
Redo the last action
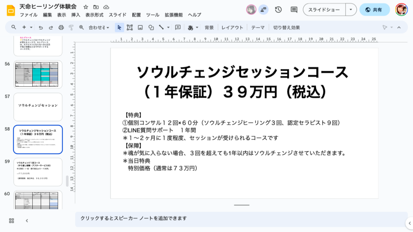click(x=51, y=27)
